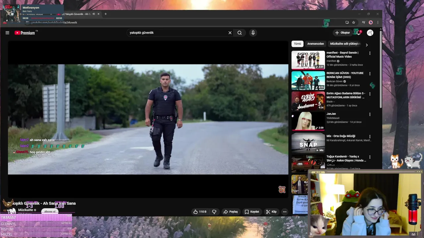Open options for Mix - Orta Doğu Müziği
This screenshot has height=238, width=424.
pyautogui.click(x=370, y=137)
